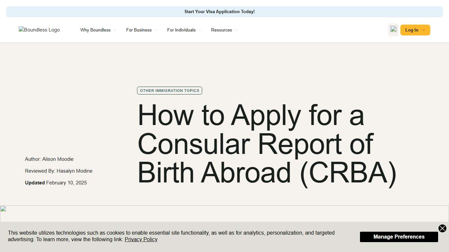The height and width of the screenshot is (252, 449).
Task: Click the Manage Preferences button
Action: 399,237
